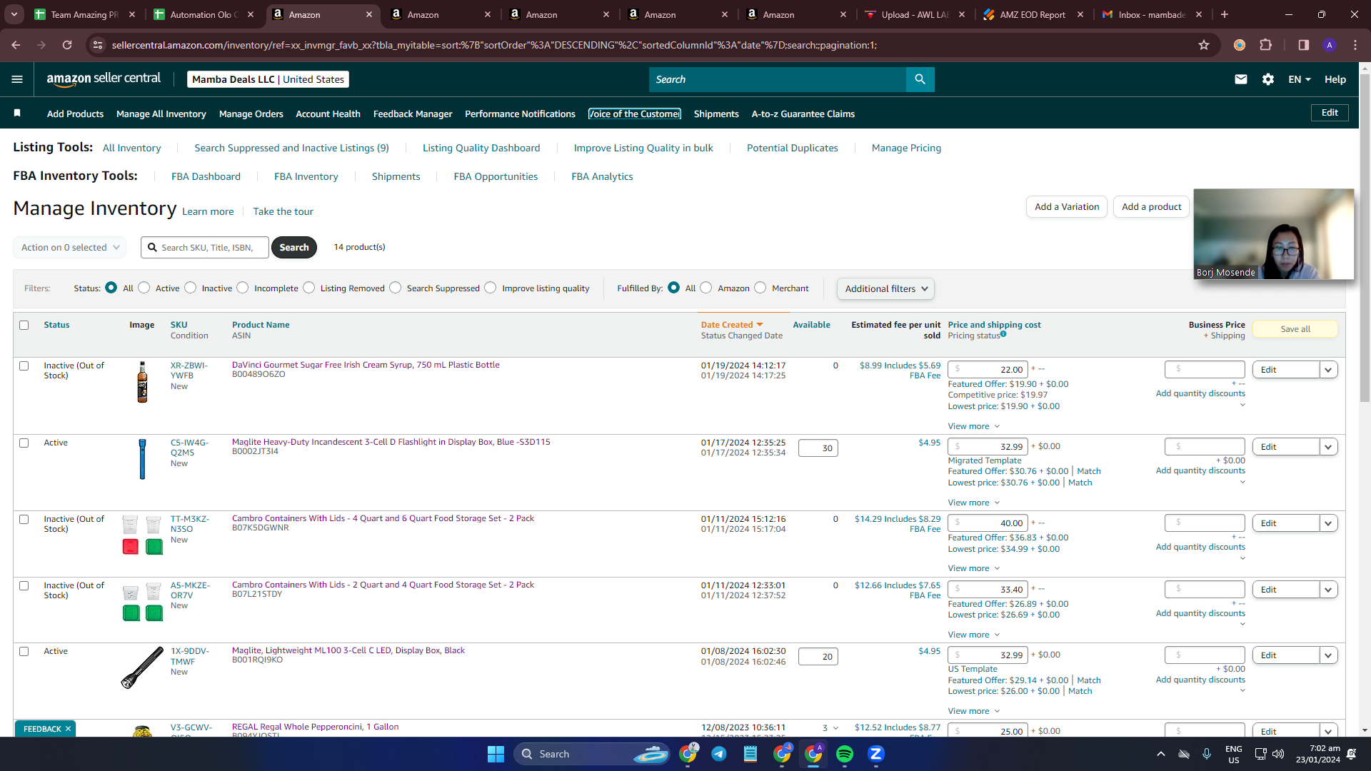Open Spotify from the taskbar
Image resolution: width=1371 pixels, height=771 pixels.
(845, 754)
